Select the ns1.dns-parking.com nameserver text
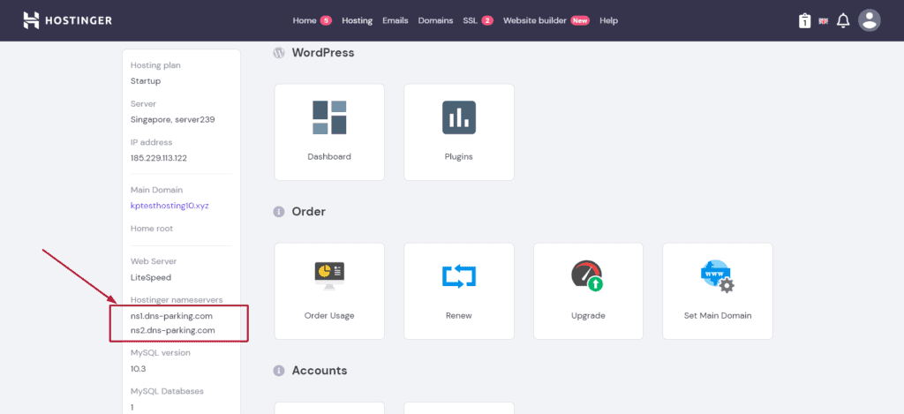The height and width of the screenshot is (414, 904). (172, 316)
